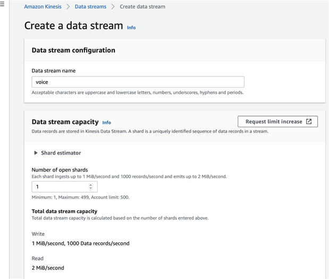This screenshot has width=329, height=279.
Task: Click the 'Write' capacity label
Action: click(38, 234)
